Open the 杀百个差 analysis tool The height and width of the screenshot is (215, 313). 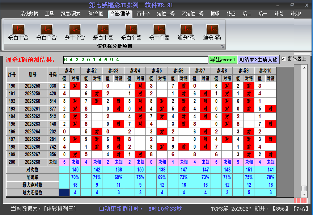pos(131,31)
